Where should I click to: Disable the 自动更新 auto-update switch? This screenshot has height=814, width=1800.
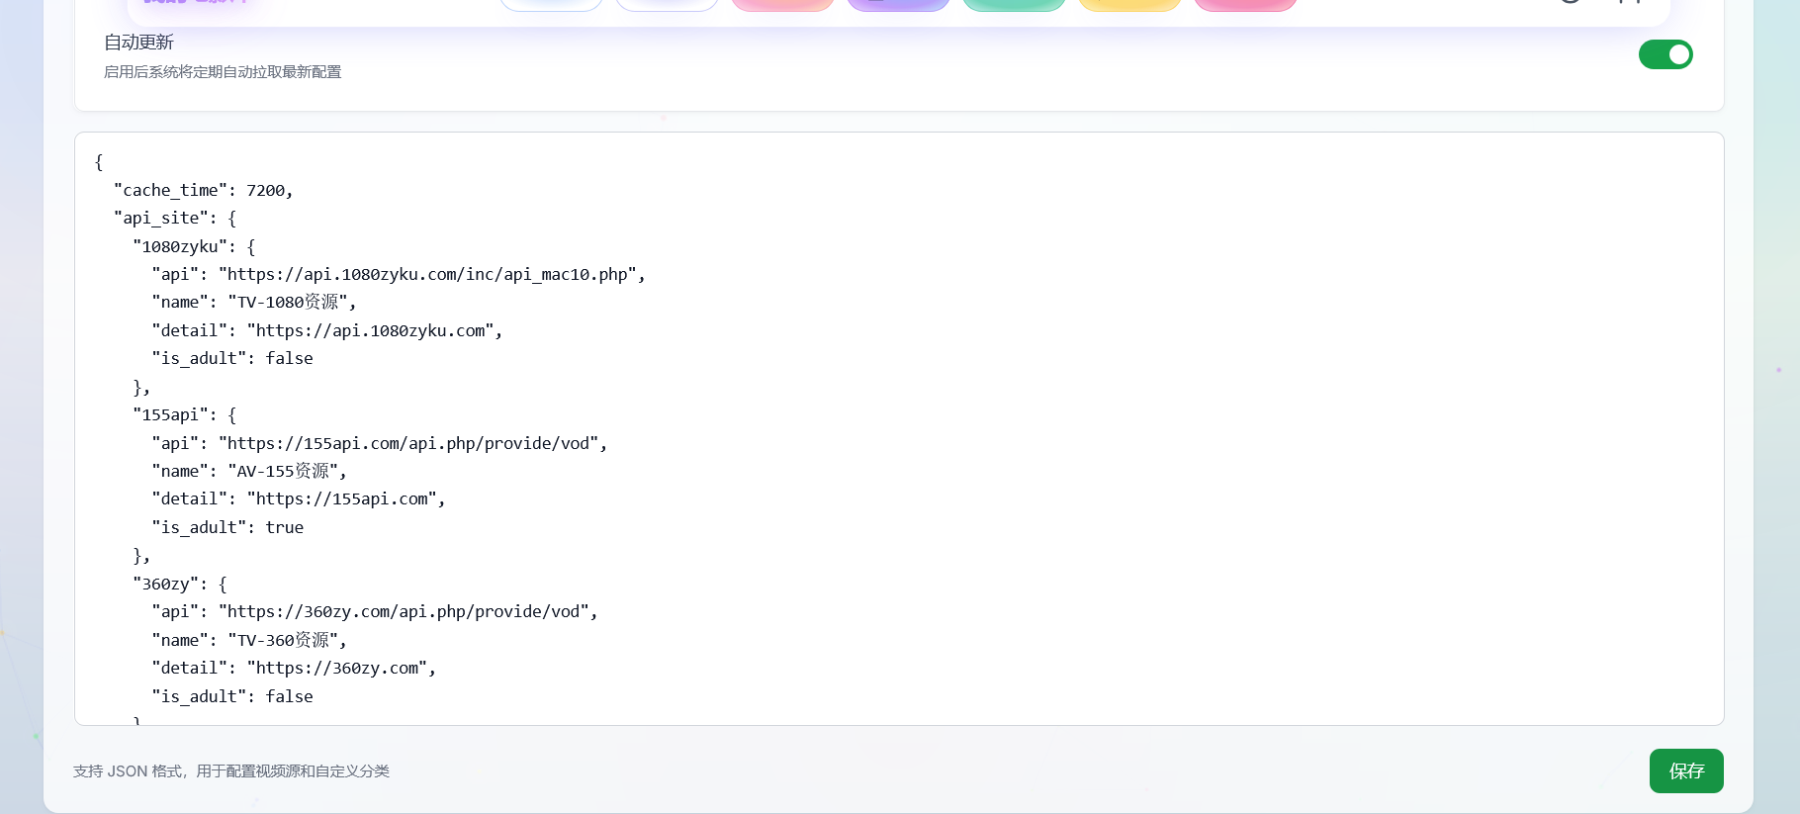tap(1665, 54)
